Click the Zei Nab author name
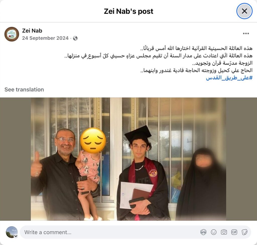257x245 pixels. tap(32, 31)
